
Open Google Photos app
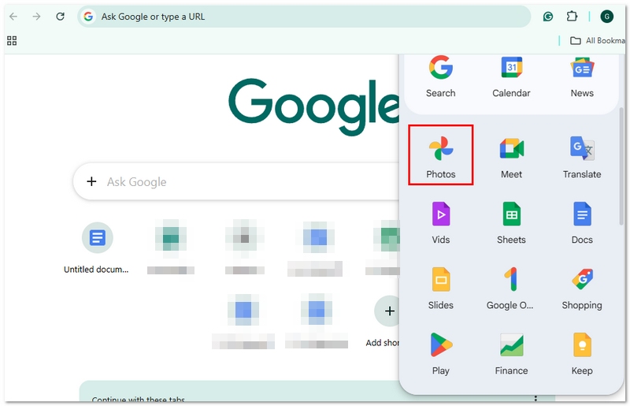(x=440, y=155)
